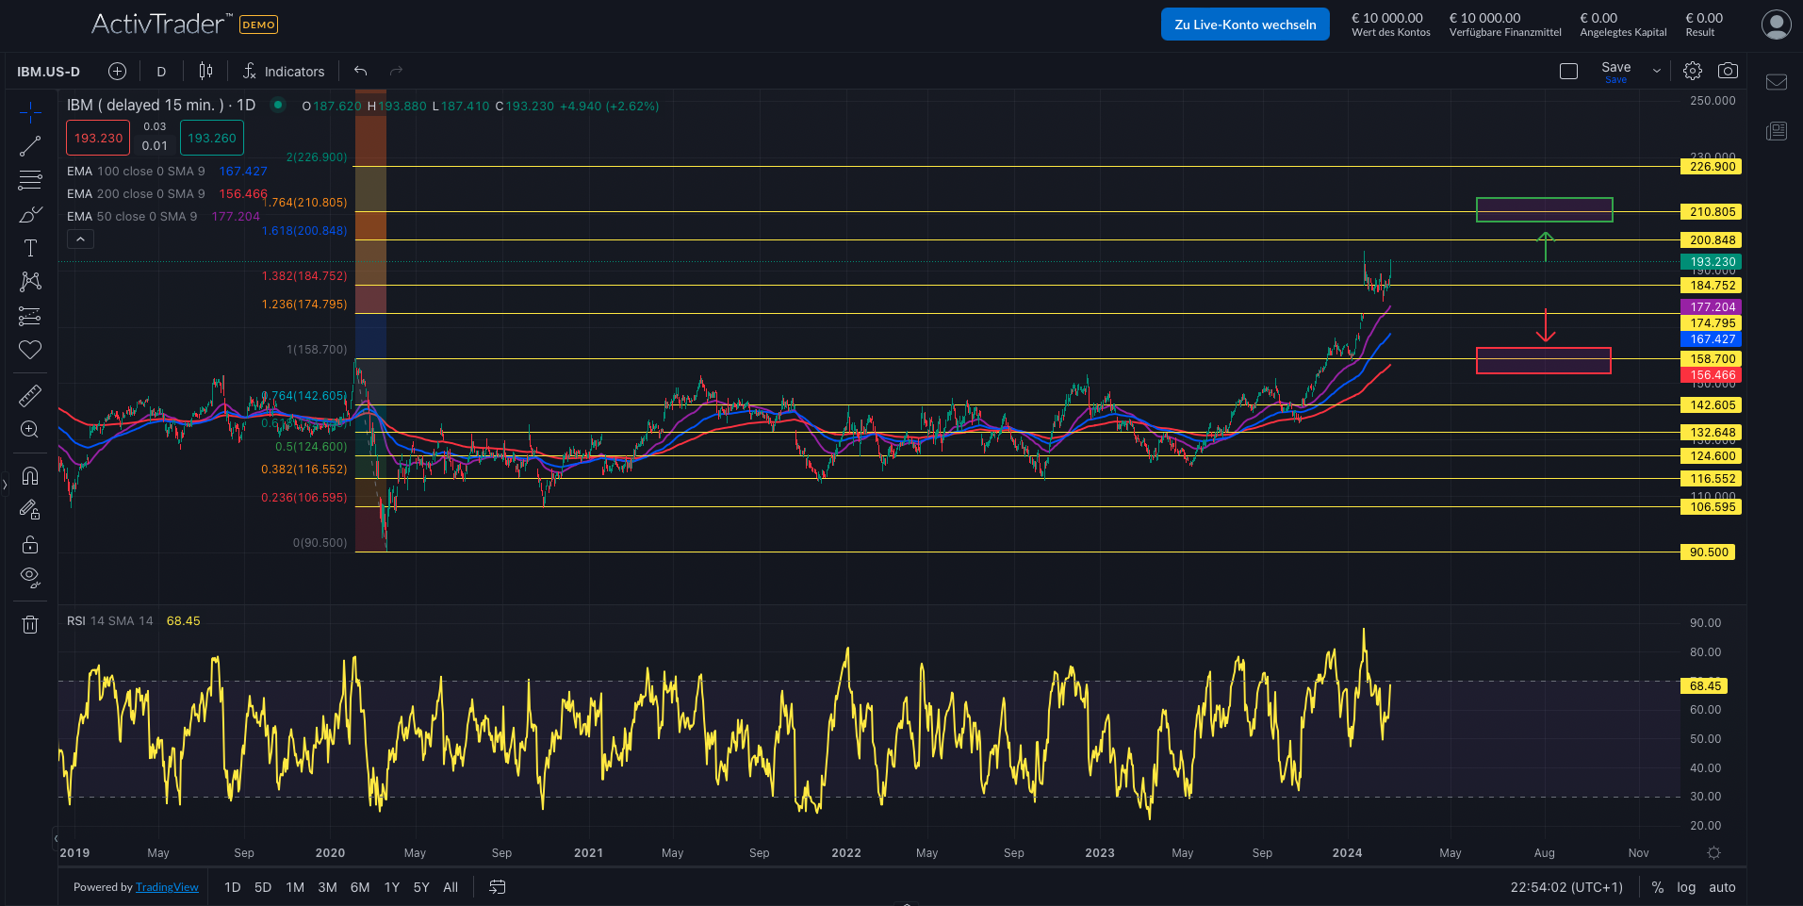1803x906 pixels.
Task: Hide all drawings with eye icon
Action: coord(30,577)
